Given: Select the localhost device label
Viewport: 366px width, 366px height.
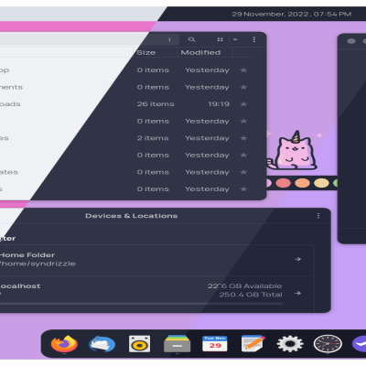Looking at the screenshot, I should (20, 286).
